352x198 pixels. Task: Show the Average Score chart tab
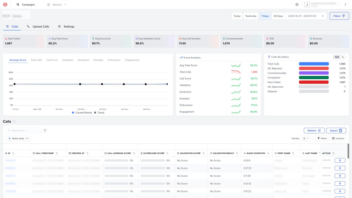pos(18,60)
